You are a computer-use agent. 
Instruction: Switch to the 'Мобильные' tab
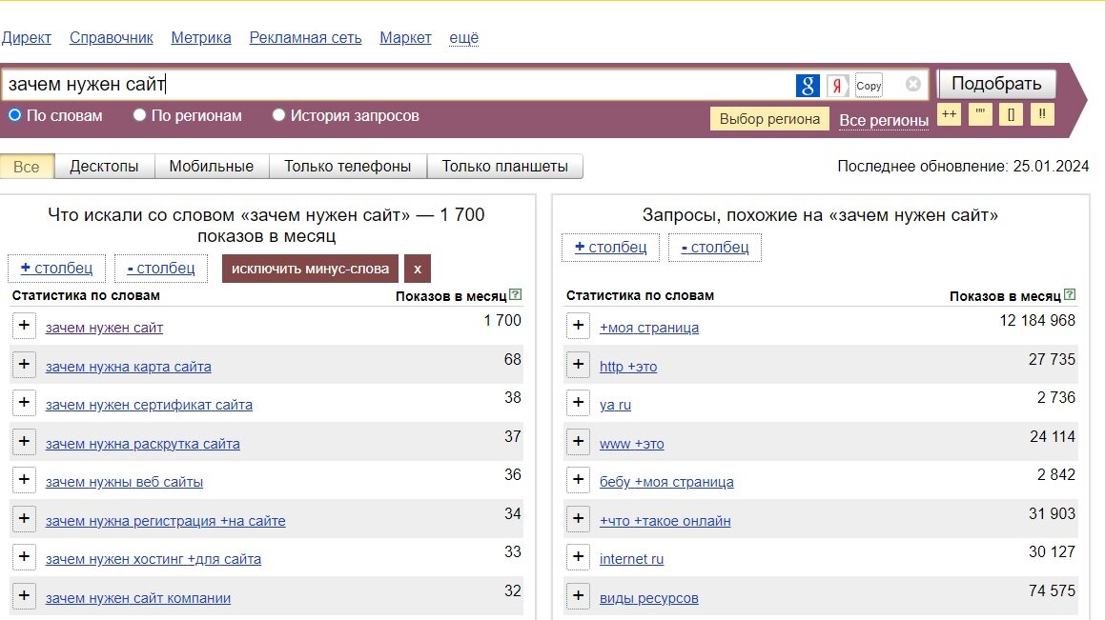pyautogui.click(x=212, y=167)
